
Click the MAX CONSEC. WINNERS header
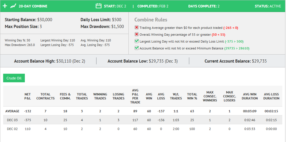[x=211, y=96]
